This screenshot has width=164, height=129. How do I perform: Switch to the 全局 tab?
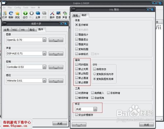click(x=7, y=30)
